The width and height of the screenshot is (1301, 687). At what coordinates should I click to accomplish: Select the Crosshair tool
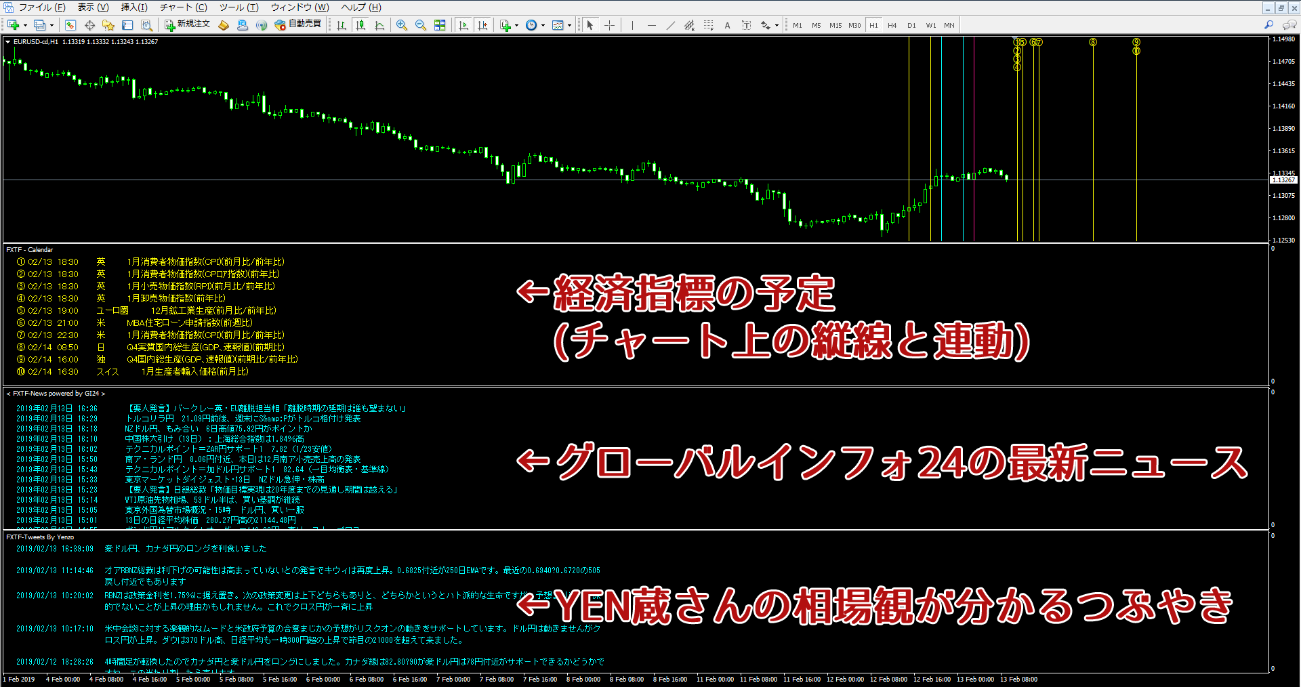point(609,25)
